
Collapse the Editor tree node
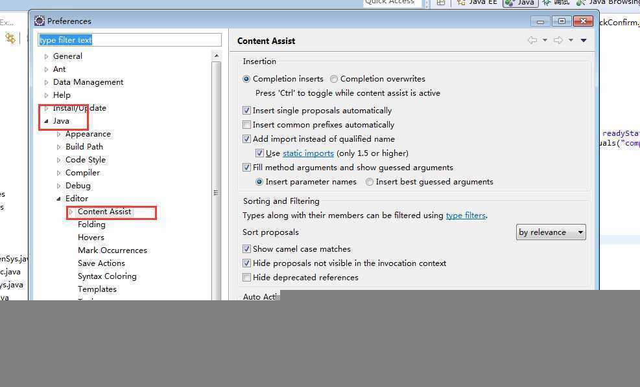click(59, 199)
